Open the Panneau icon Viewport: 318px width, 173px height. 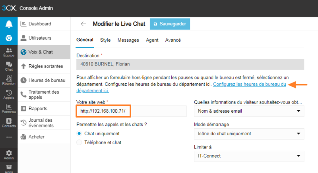(x=9, y=109)
